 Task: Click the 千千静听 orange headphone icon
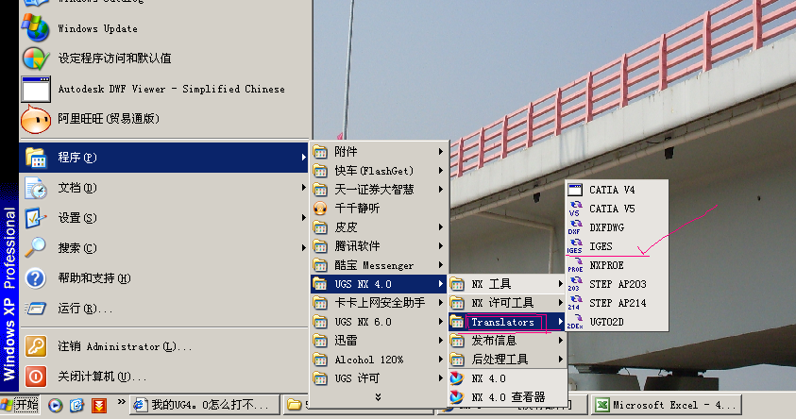(320, 209)
